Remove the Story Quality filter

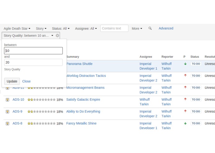point(58,36)
